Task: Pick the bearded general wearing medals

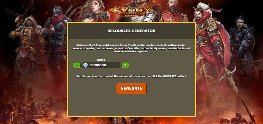Action: tap(173, 12)
